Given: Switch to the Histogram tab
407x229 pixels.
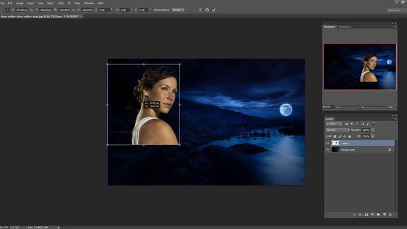Looking at the screenshot, I should pos(345,27).
